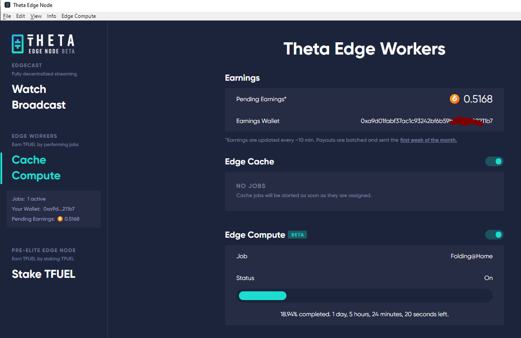Open the 'first week of the month' link
Viewport: 521px width, 338px height.
428,140
